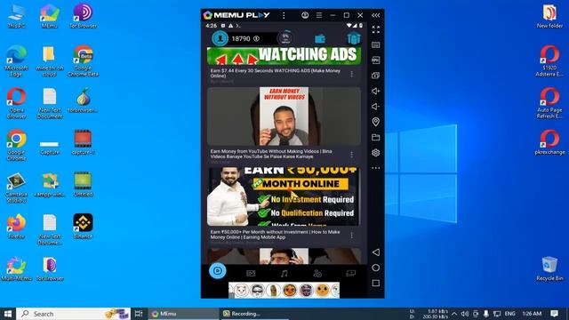Image resolution: width=569 pixels, height=320 pixels.
Task: Click the taskbar Search box
Action: pos(73,314)
